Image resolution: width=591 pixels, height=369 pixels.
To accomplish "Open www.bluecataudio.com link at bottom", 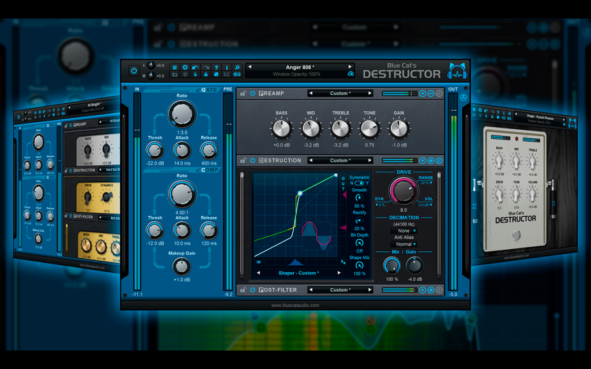I will pyautogui.click(x=295, y=306).
